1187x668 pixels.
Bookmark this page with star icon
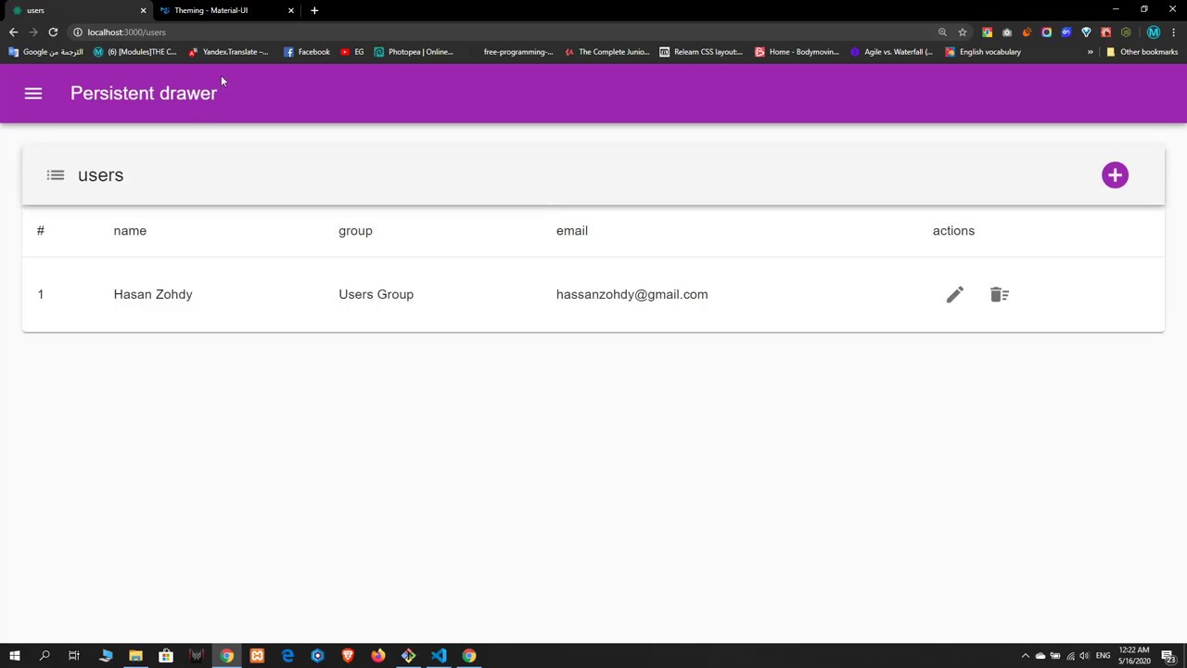963,32
